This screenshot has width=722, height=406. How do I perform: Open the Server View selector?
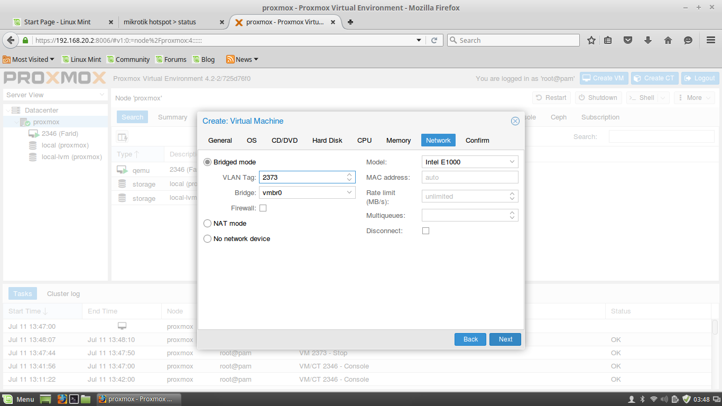tap(55, 95)
